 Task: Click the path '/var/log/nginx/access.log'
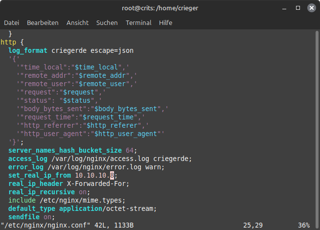[x=100, y=159]
